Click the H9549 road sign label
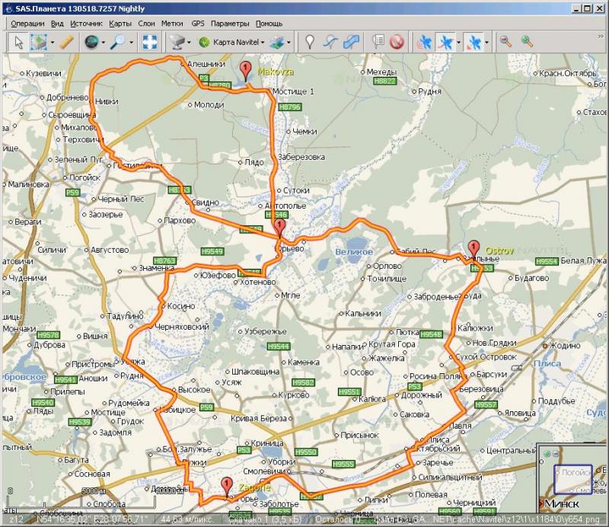Viewport: 609px width, 527px height. (212, 251)
